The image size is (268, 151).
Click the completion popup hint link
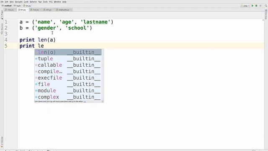pos(85,102)
